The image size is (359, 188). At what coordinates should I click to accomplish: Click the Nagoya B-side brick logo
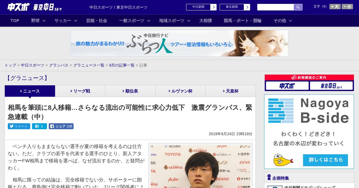pyautogui.click(x=281, y=111)
